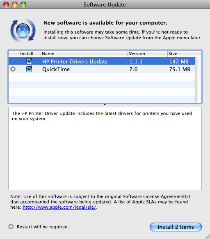Click the version 7.6 cell
This screenshot has width=210, height=239.
coord(133,69)
